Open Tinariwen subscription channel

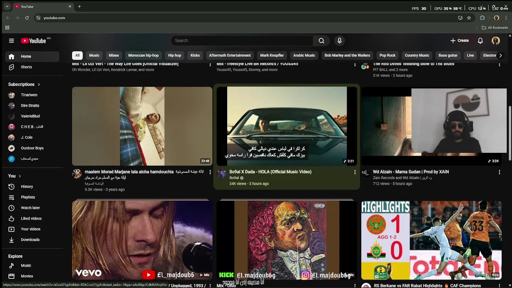point(32,95)
